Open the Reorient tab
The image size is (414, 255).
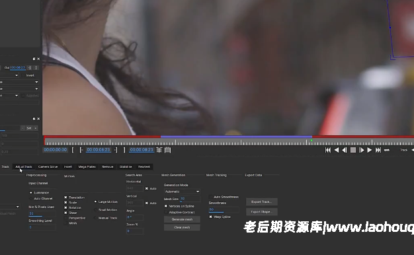[x=144, y=166]
